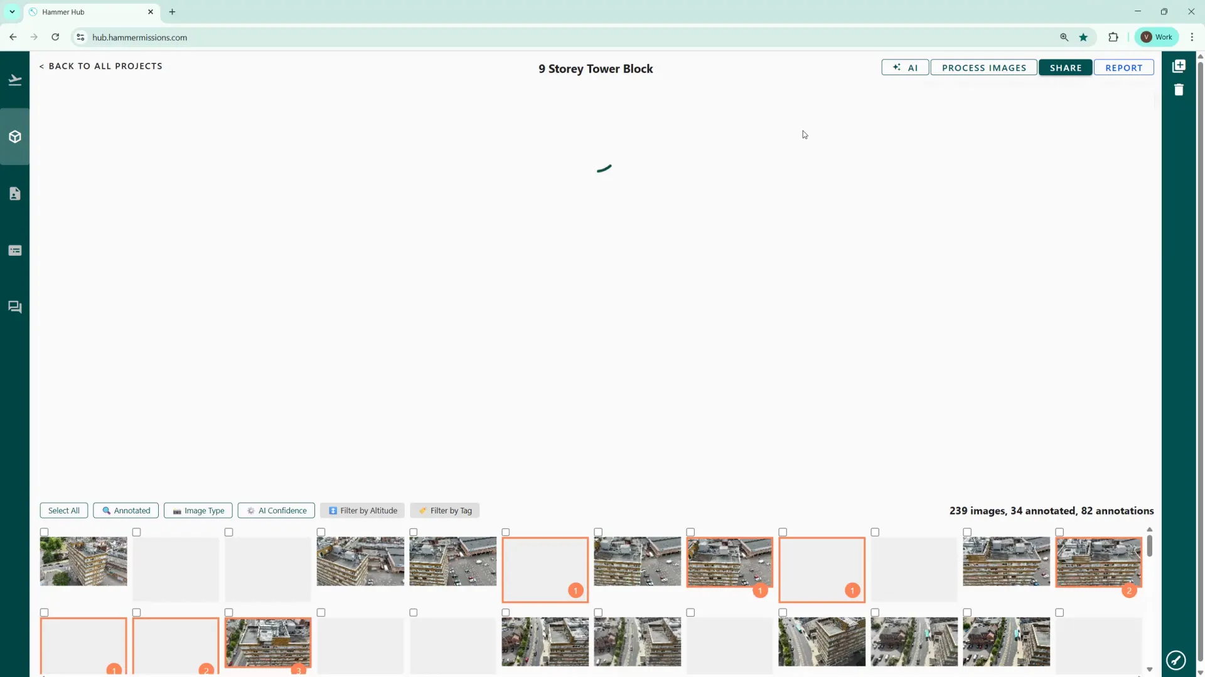Screen dimensions: 1205x677
Task: Tick the checkbox above the first thumbnail
Action: pos(44,532)
